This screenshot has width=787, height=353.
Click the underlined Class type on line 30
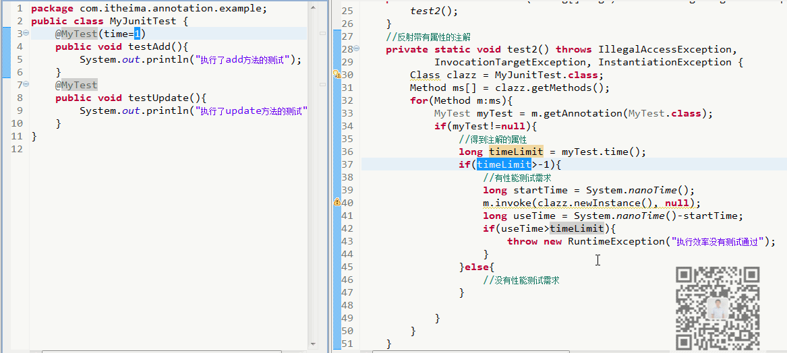tap(425, 75)
